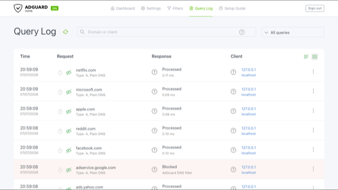The height and width of the screenshot is (190, 338).
Task: Open localhost link in reddit.com row
Action: (x=249, y=134)
